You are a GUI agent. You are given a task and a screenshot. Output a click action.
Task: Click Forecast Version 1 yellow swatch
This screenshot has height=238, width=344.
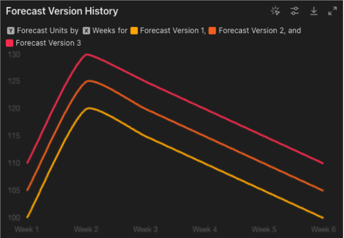coord(134,31)
